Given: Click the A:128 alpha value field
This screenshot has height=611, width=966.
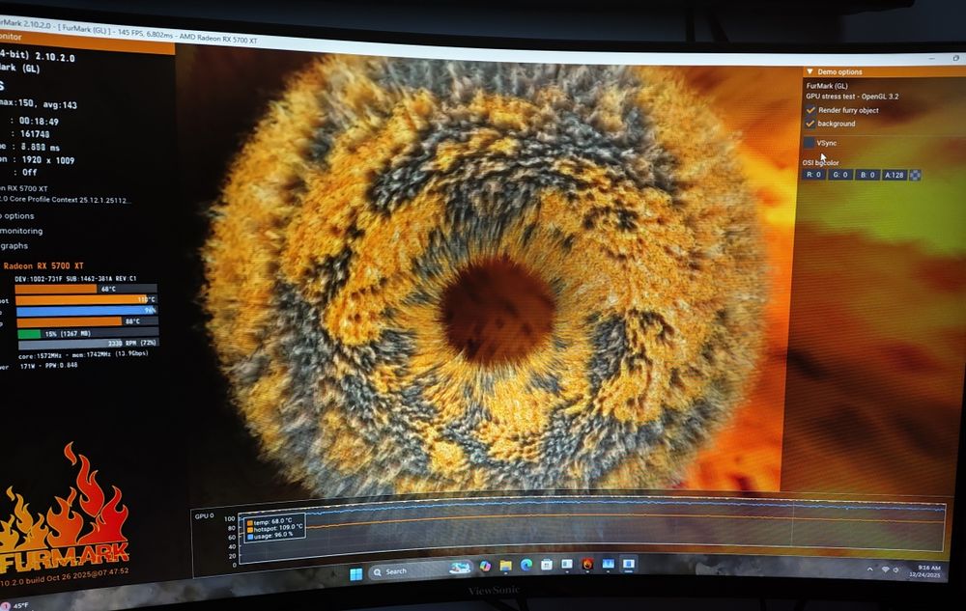Looking at the screenshot, I should [895, 176].
